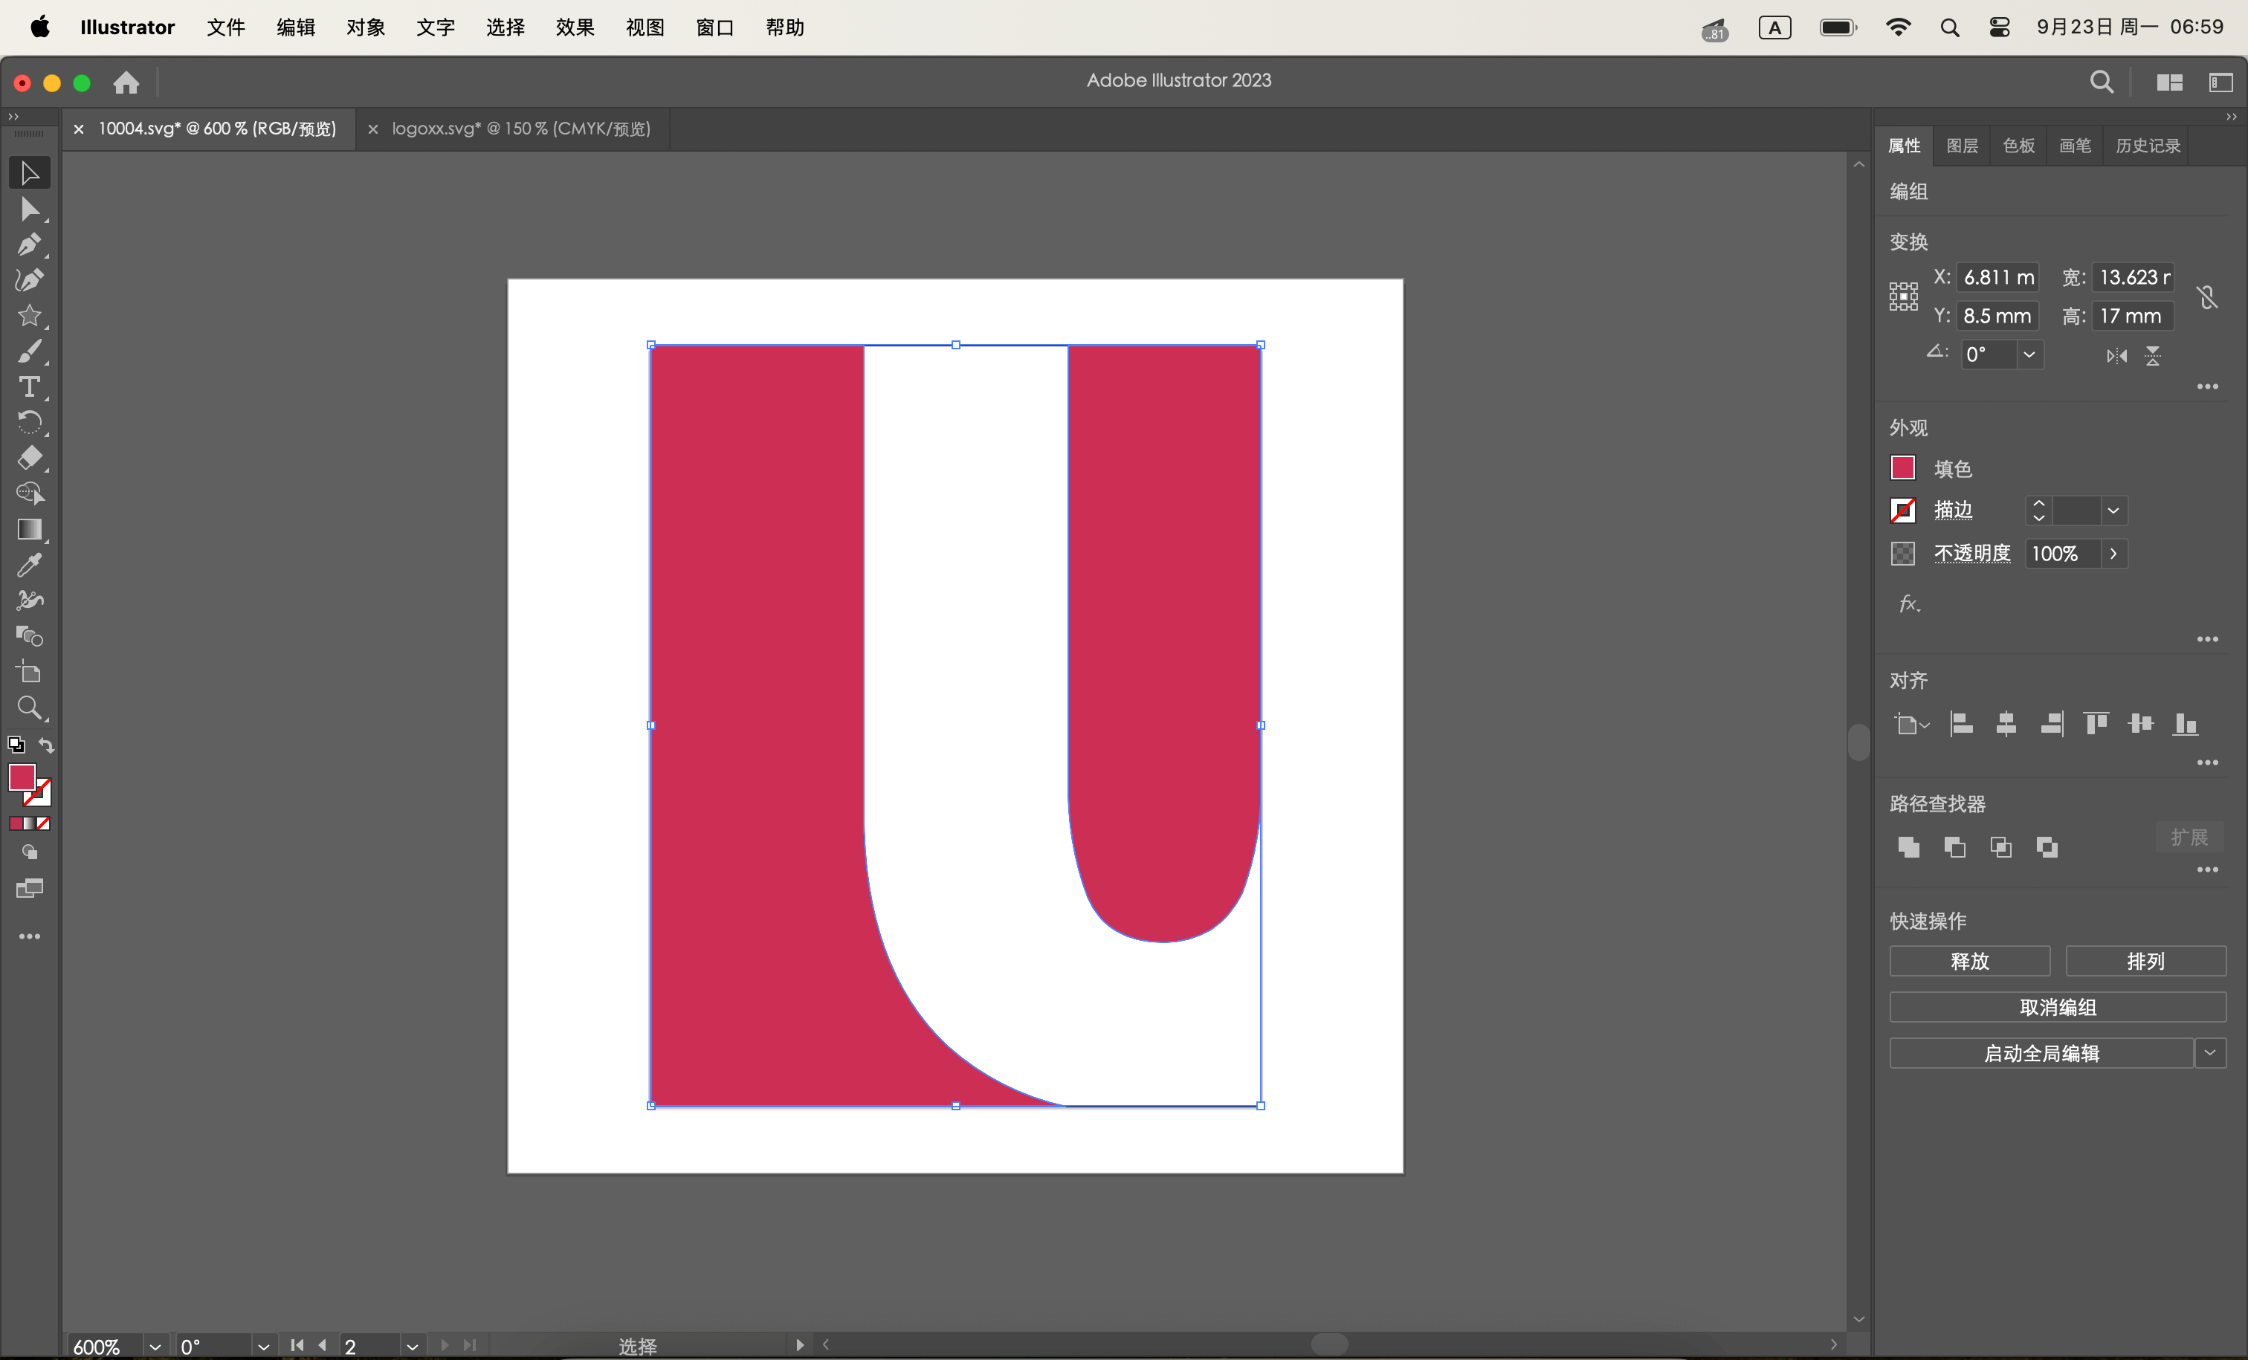Click the 取消编组 button
Screen dimensions: 2248x1360
tap(2058, 1007)
